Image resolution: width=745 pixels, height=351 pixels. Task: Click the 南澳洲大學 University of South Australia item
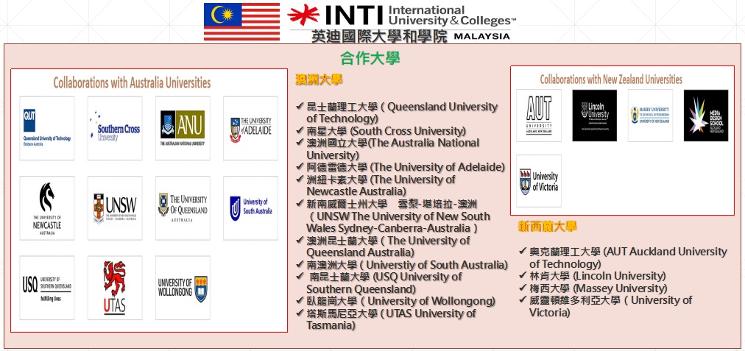(x=401, y=265)
